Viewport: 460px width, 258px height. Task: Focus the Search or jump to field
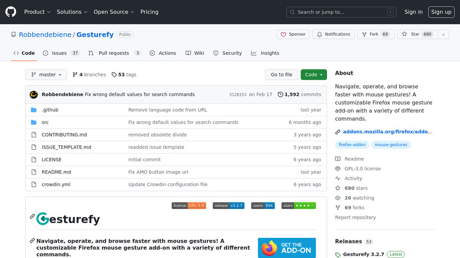341,12
